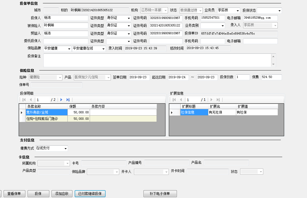Open the 业务员 dropdown showing 李荪辰
The image size is (307, 198).
click(x=237, y=11)
